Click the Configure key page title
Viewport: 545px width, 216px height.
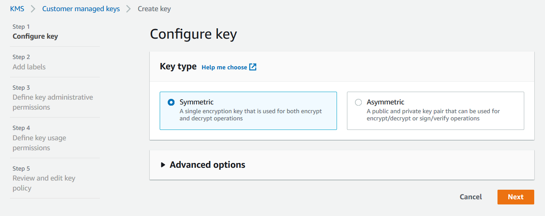tap(193, 34)
